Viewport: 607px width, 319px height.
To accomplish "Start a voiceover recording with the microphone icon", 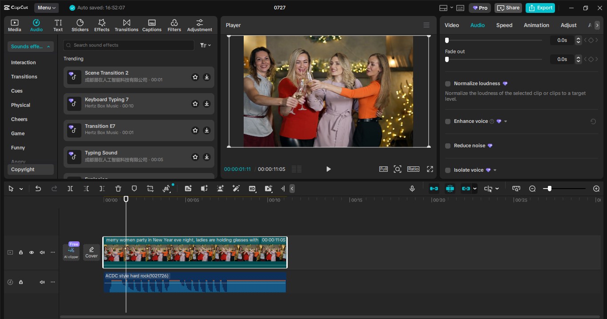I will (x=412, y=189).
